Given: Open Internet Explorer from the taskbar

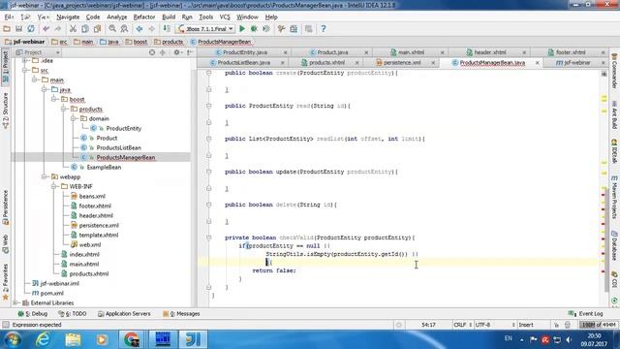Looking at the screenshot, I should point(43,339).
